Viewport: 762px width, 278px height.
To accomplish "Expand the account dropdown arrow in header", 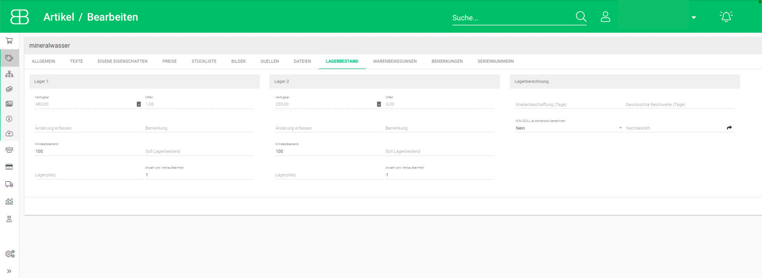I will (x=694, y=17).
